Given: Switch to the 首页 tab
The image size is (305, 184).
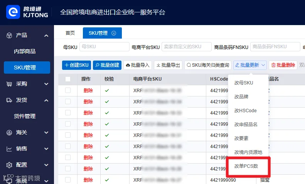Looking at the screenshot, I should coord(70,33).
